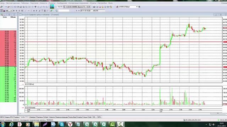Click the chart thumbnail icon in toolbar

52,7
